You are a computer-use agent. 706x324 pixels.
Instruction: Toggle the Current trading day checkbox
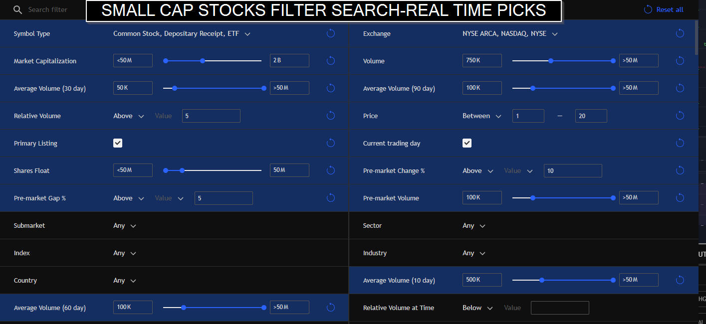pos(467,143)
